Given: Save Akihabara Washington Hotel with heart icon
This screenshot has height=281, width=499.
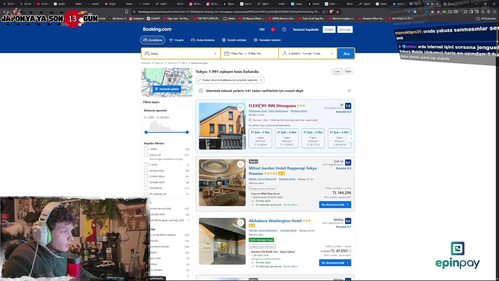Looking at the screenshot, I should (241, 223).
